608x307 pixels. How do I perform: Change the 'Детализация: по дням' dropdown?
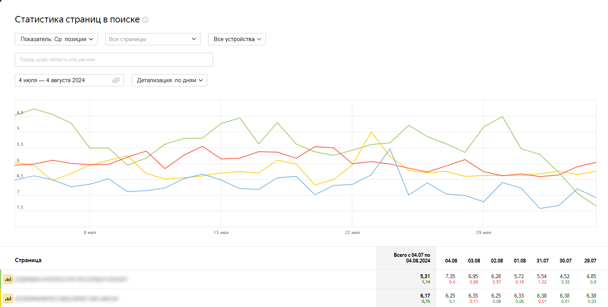[x=169, y=80]
